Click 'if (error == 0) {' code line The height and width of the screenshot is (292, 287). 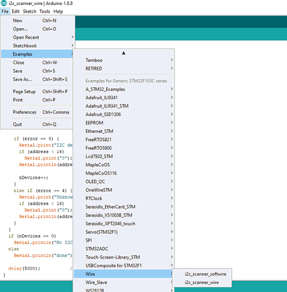(x=36, y=139)
